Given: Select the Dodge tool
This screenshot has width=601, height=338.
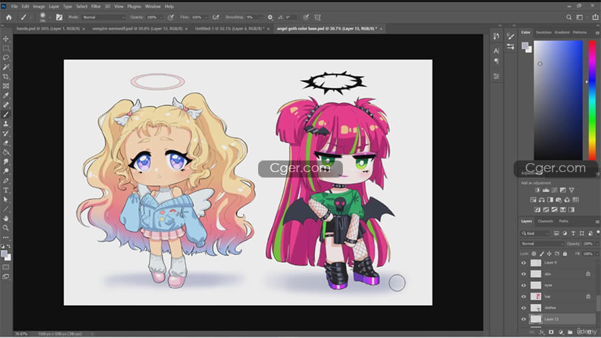Looking at the screenshot, I should (x=5, y=171).
